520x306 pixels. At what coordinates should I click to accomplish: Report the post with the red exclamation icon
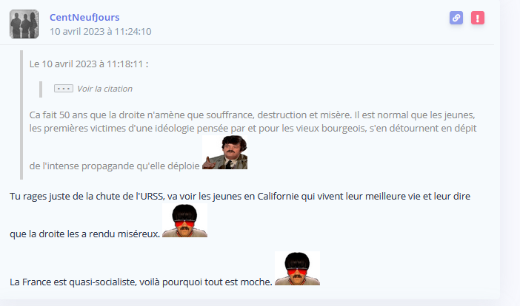[x=478, y=18]
